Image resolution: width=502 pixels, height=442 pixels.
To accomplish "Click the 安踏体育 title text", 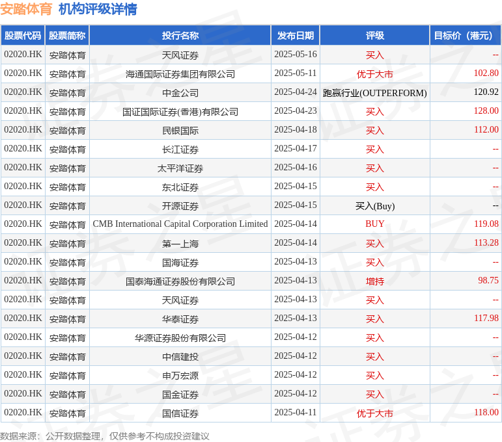I will pyautogui.click(x=26, y=9).
